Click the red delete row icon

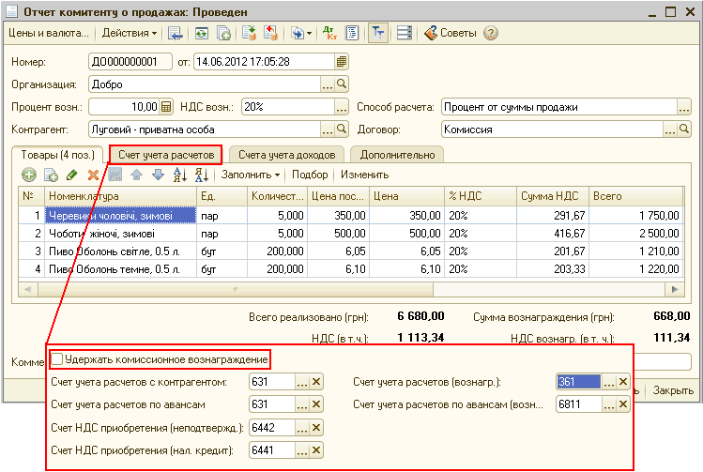pyautogui.click(x=93, y=175)
